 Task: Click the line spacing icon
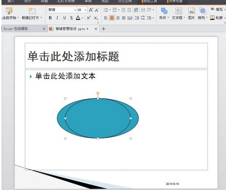(x=149, y=18)
